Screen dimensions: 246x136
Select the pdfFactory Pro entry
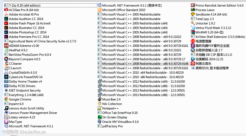click(x=110, y=126)
